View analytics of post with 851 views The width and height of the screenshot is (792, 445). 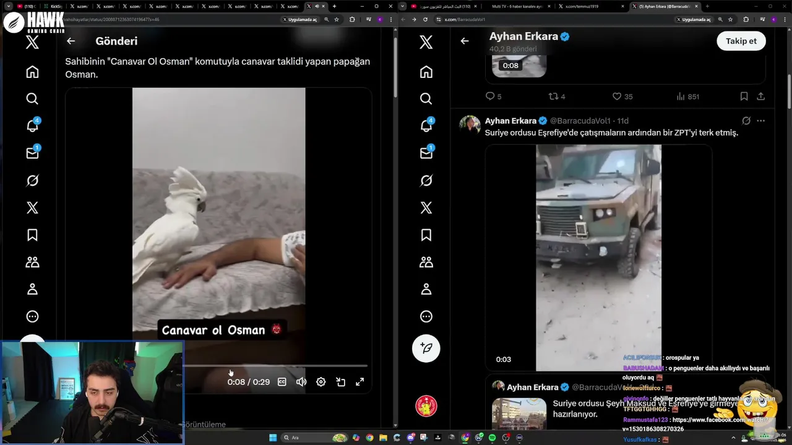click(688, 96)
